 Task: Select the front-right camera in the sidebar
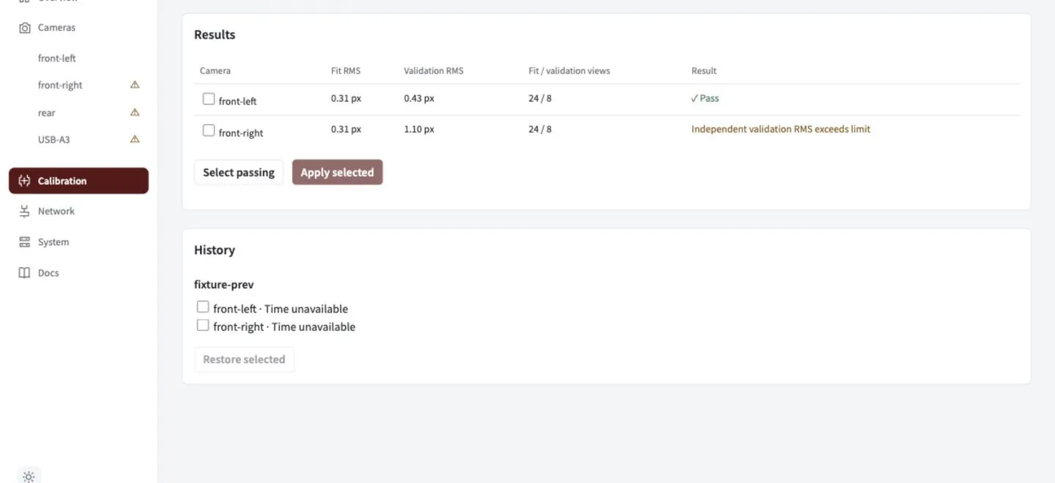(x=60, y=86)
